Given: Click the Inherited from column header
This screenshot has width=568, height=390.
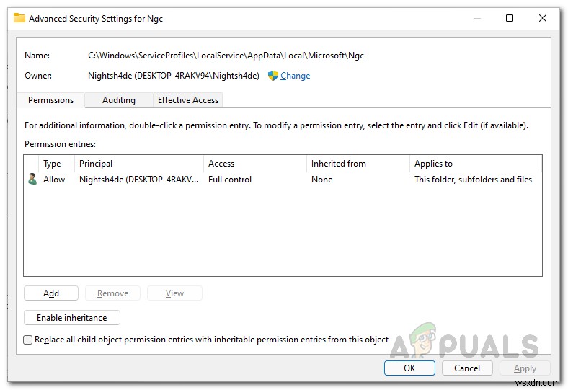Looking at the screenshot, I should pyautogui.click(x=358, y=164).
